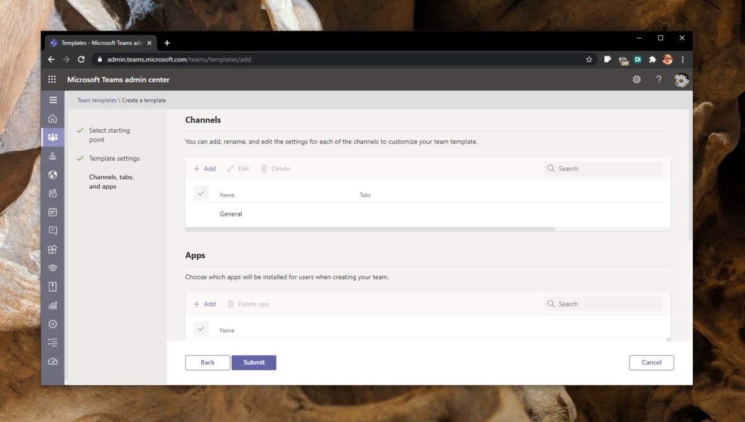745x422 pixels.
Task: Open Channels, tabs, and apps step
Action: pos(111,182)
